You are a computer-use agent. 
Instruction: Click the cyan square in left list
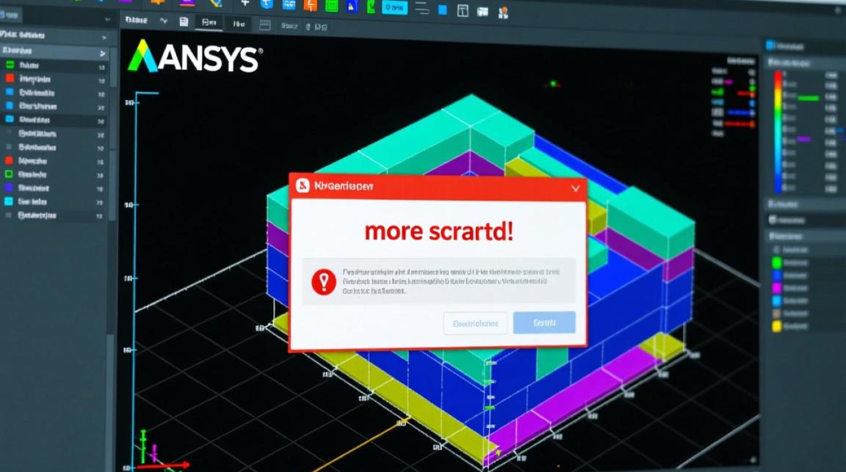click(x=9, y=201)
